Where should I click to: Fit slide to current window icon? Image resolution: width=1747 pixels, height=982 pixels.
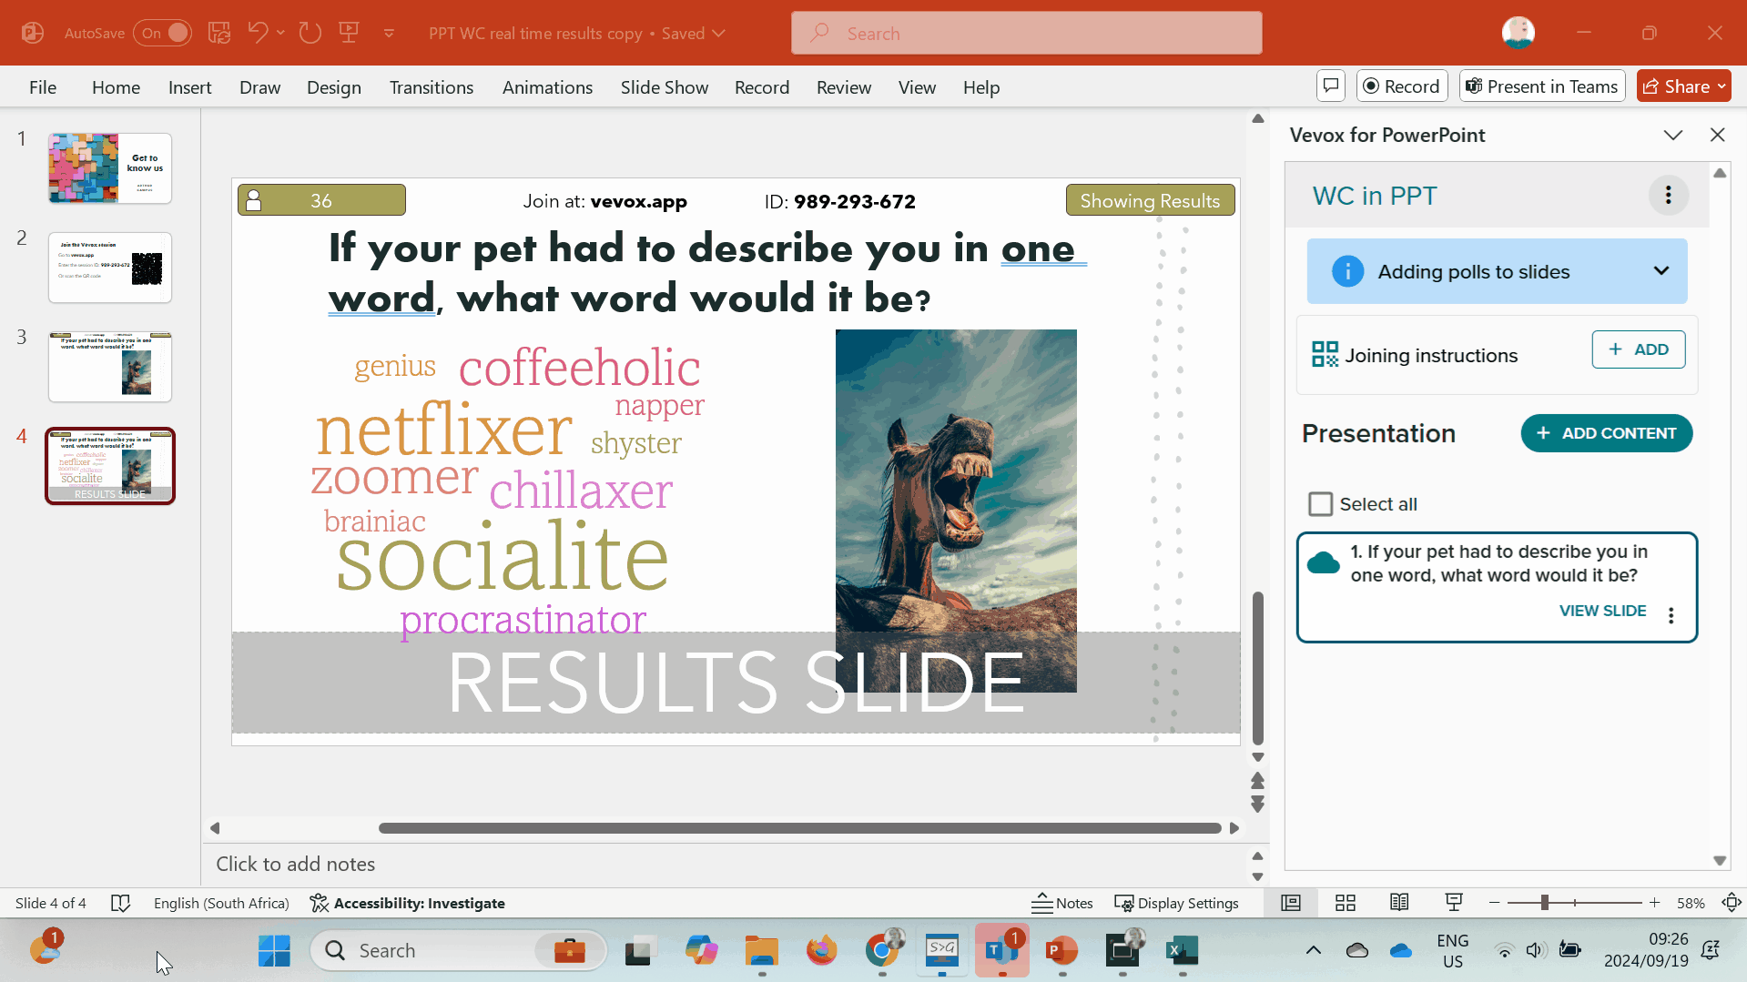pyautogui.click(x=1732, y=903)
